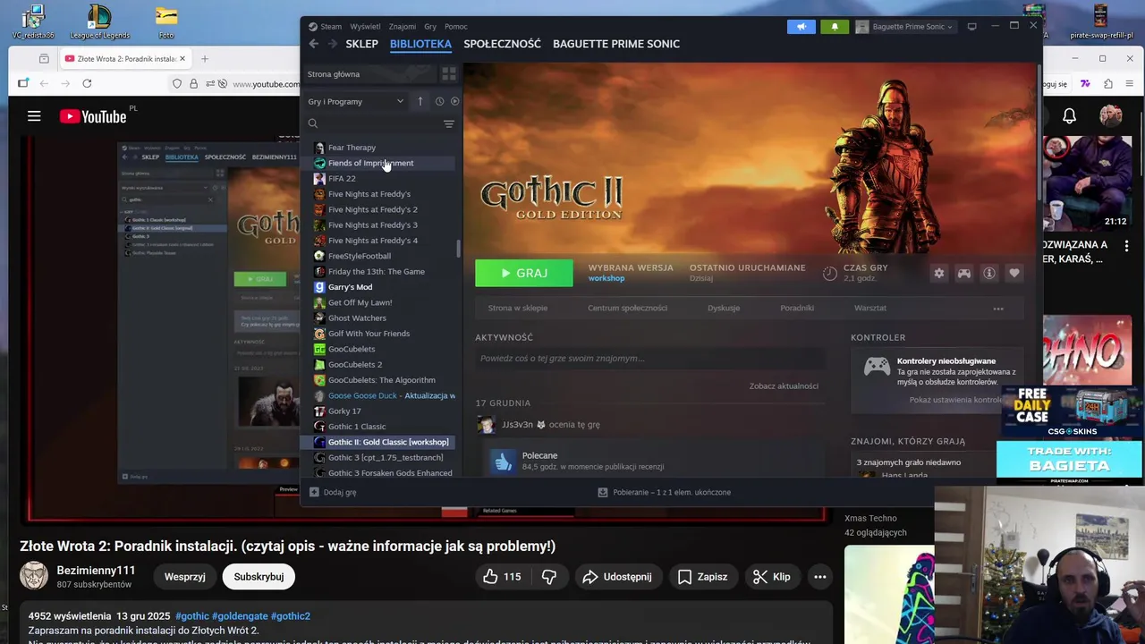Open the three-dots more links menu

[x=998, y=309]
